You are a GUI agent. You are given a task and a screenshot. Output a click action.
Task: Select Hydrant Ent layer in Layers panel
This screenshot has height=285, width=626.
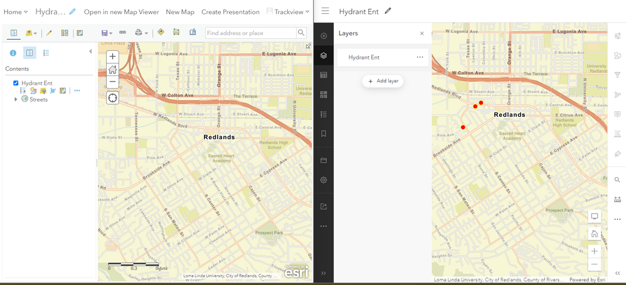[x=383, y=58]
